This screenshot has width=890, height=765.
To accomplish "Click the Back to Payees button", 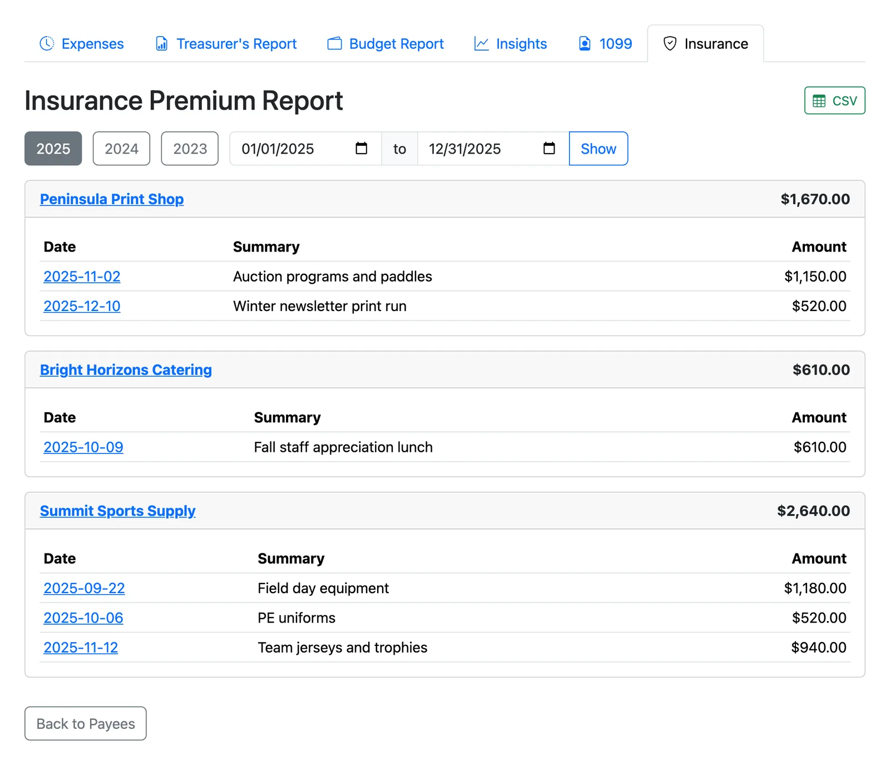I will click(x=86, y=724).
